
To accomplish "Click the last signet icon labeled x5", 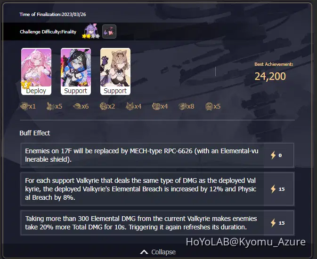I will click(209, 106).
